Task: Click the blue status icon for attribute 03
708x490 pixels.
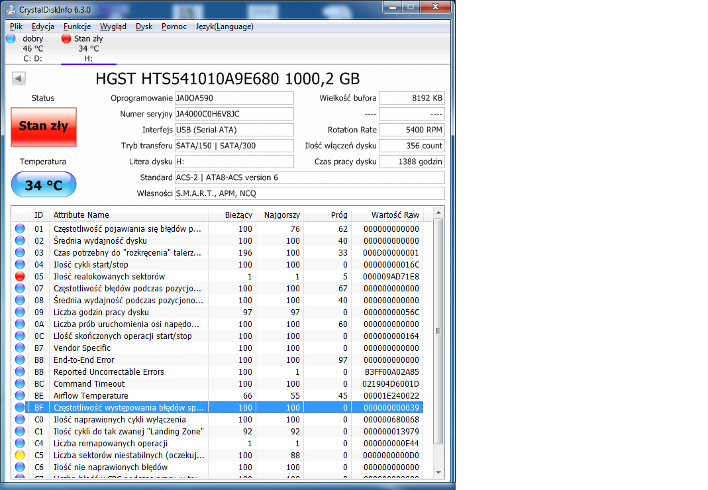Action: pyautogui.click(x=20, y=252)
